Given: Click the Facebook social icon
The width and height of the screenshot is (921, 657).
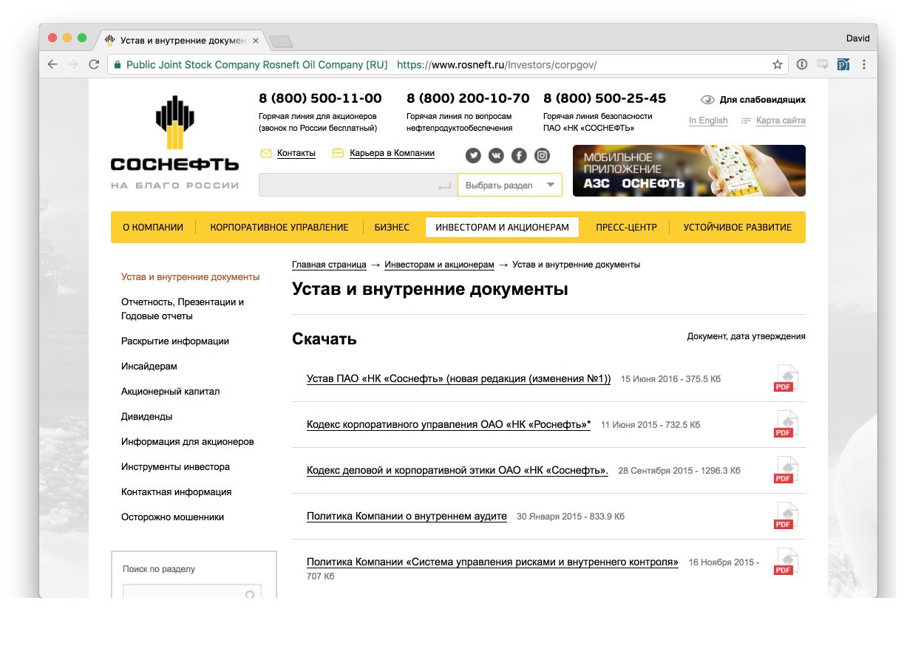Looking at the screenshot, I should [x=519, y=155].
